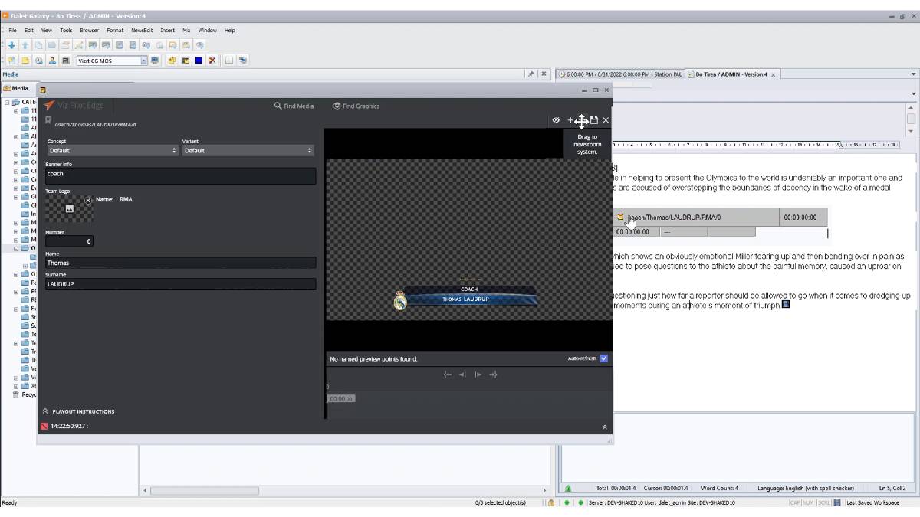Open the File menu
Viewport: 920px width, 517px height.
(x=12, y=31)
